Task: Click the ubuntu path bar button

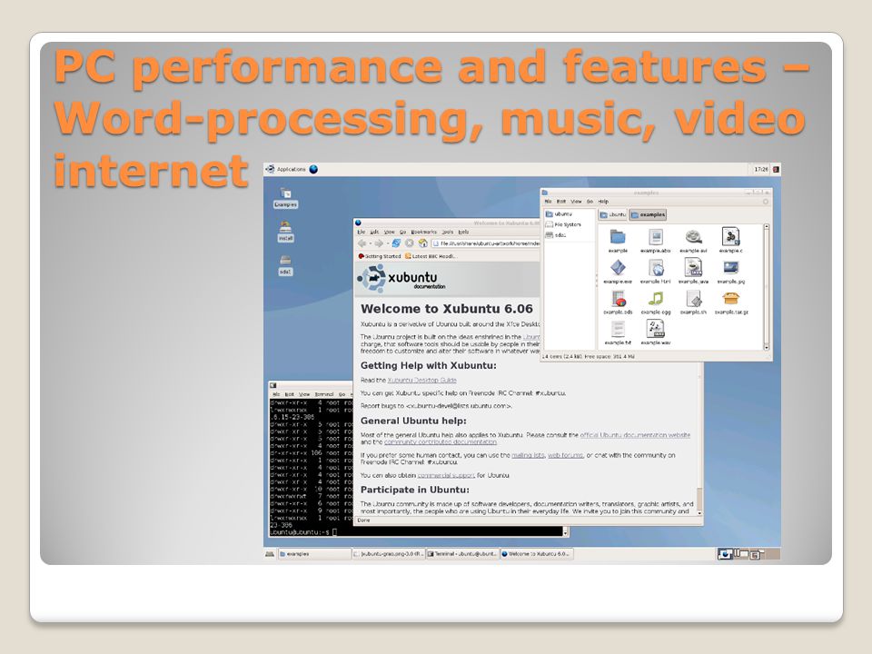Action: coord(613,214)
